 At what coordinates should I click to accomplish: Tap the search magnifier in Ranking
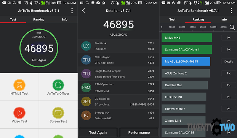[232, 27]
